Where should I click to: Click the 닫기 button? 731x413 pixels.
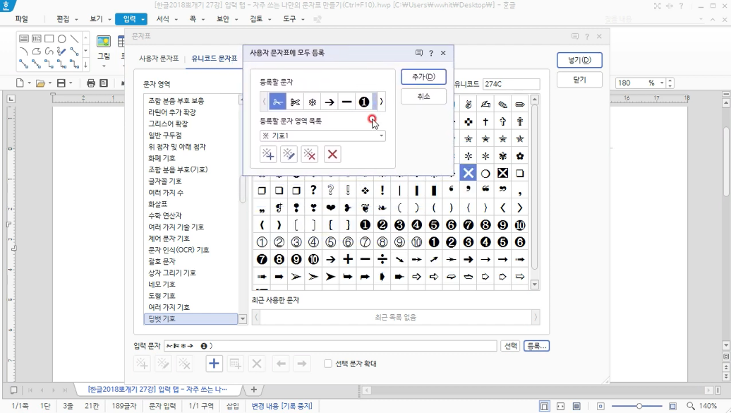(579, 80)
